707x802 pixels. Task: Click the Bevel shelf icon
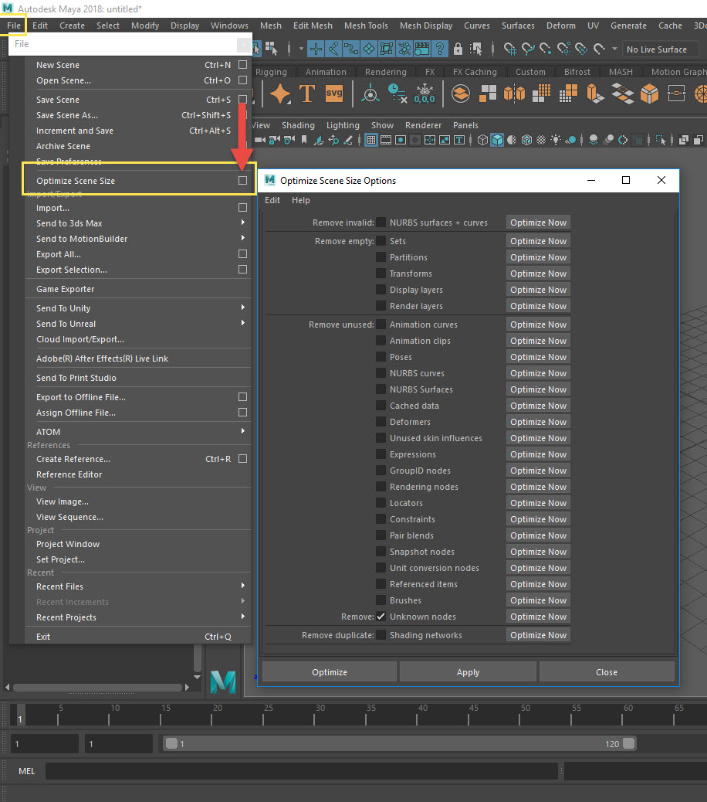pos(650,94)
